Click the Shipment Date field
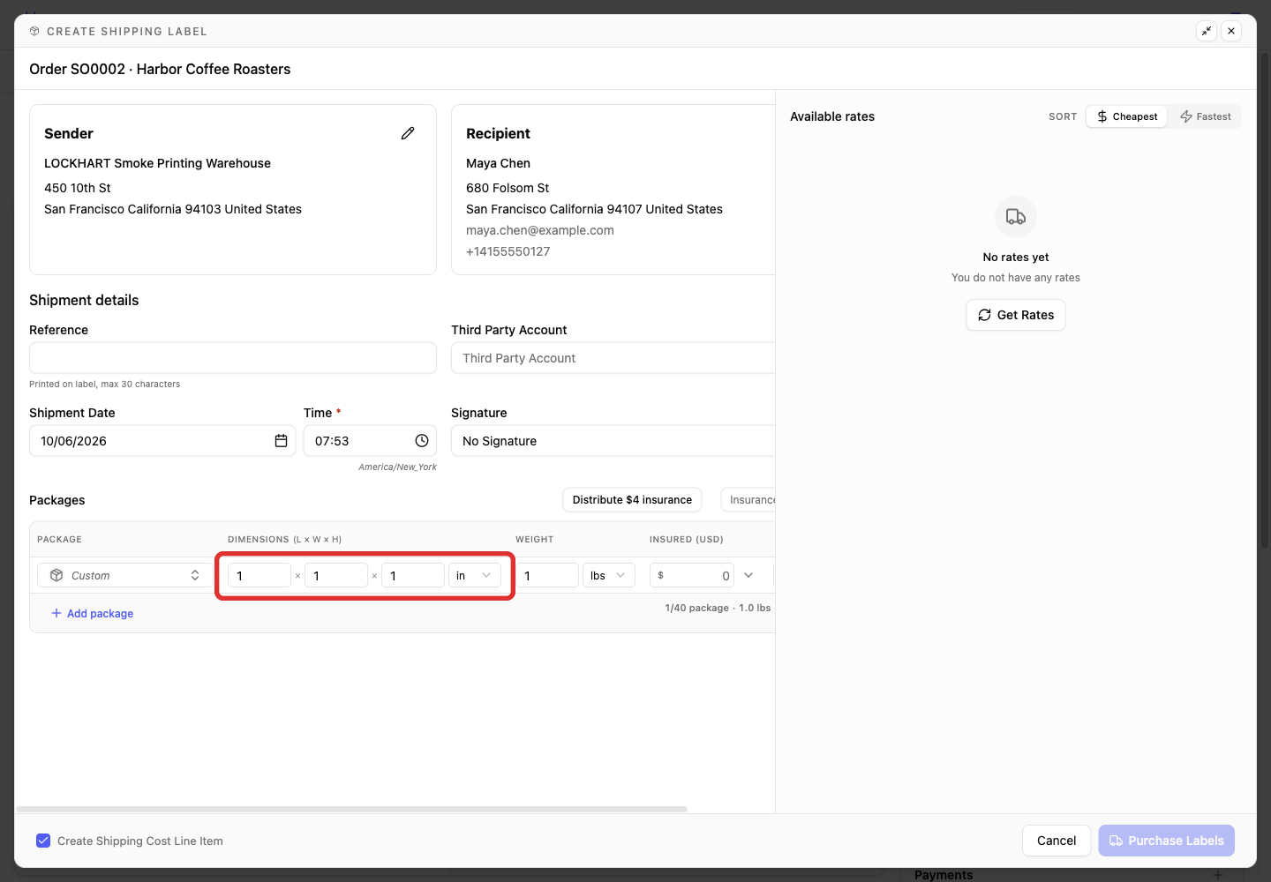The height and width of the screenshot is (882, 1271). (x=162, y=441)
